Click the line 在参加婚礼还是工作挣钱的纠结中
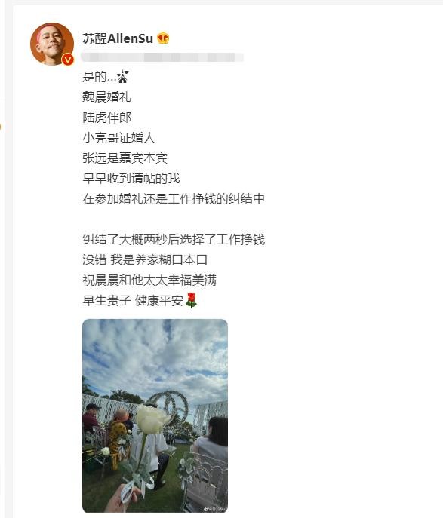This screenshot has width=443, height=518. 174,199
